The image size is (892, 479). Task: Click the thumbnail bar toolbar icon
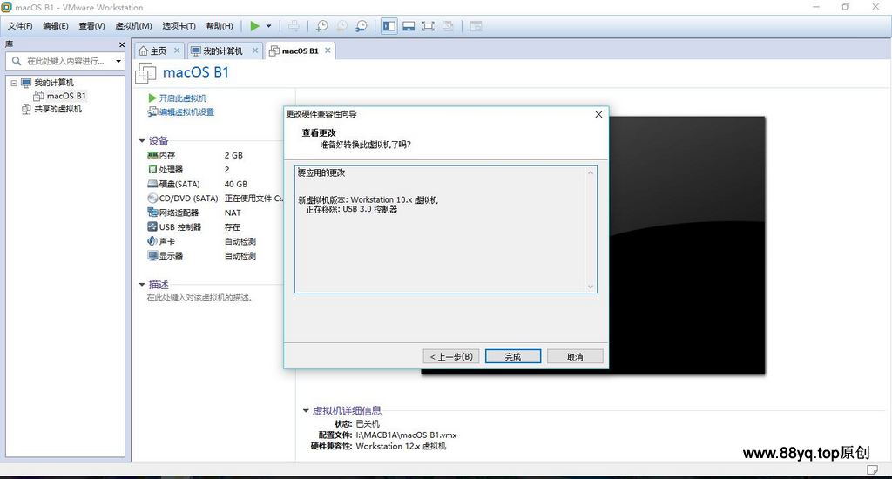pyautogui.click(x=409, y=25)
